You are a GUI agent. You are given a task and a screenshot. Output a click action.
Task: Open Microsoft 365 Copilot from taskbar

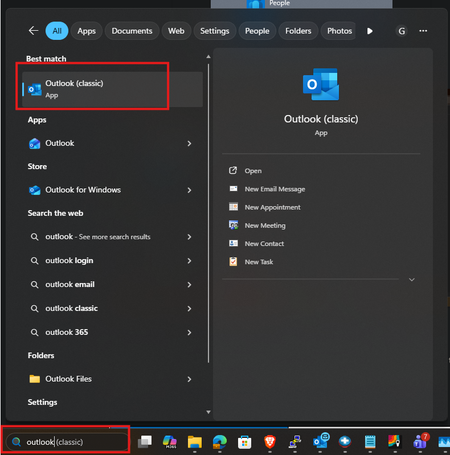pyautogui.click(x=170, y=442)
